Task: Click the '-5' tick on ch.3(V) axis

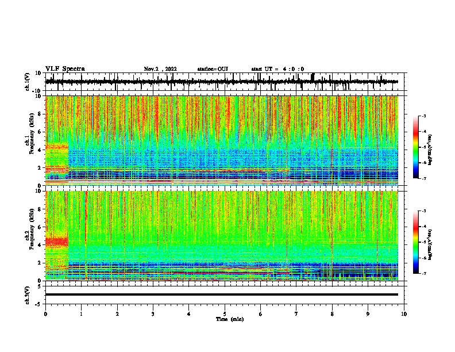Action: tap(39, 304)
